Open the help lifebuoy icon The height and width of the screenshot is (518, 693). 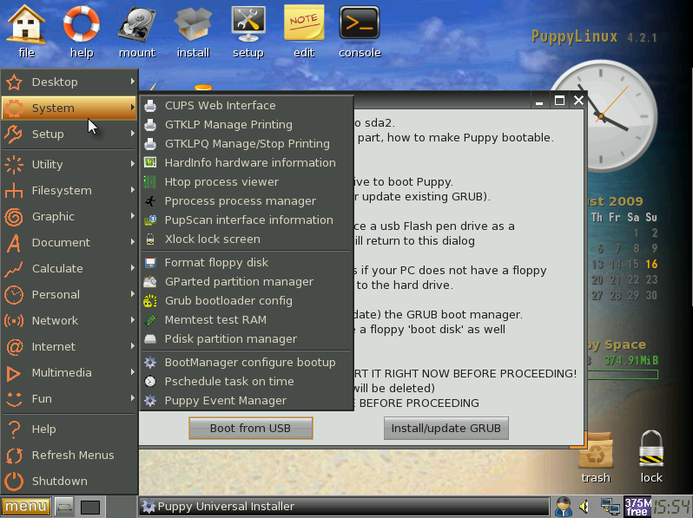tap(82, 31)
